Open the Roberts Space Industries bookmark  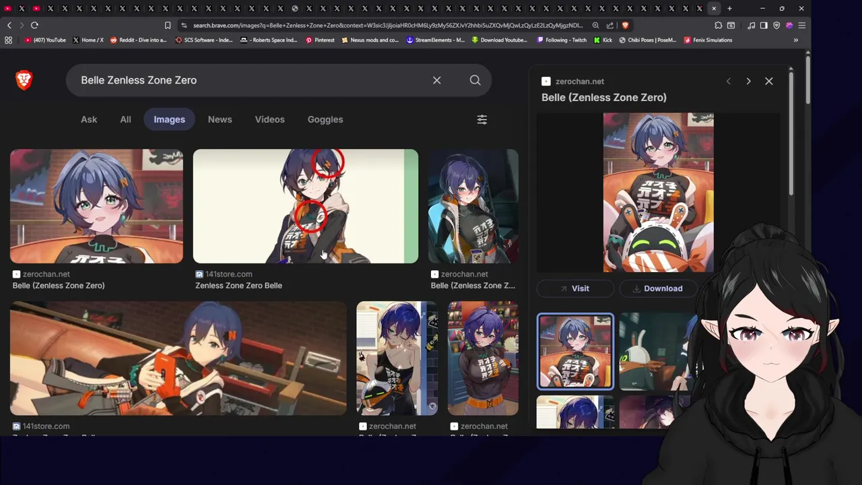tap(269, 40)
